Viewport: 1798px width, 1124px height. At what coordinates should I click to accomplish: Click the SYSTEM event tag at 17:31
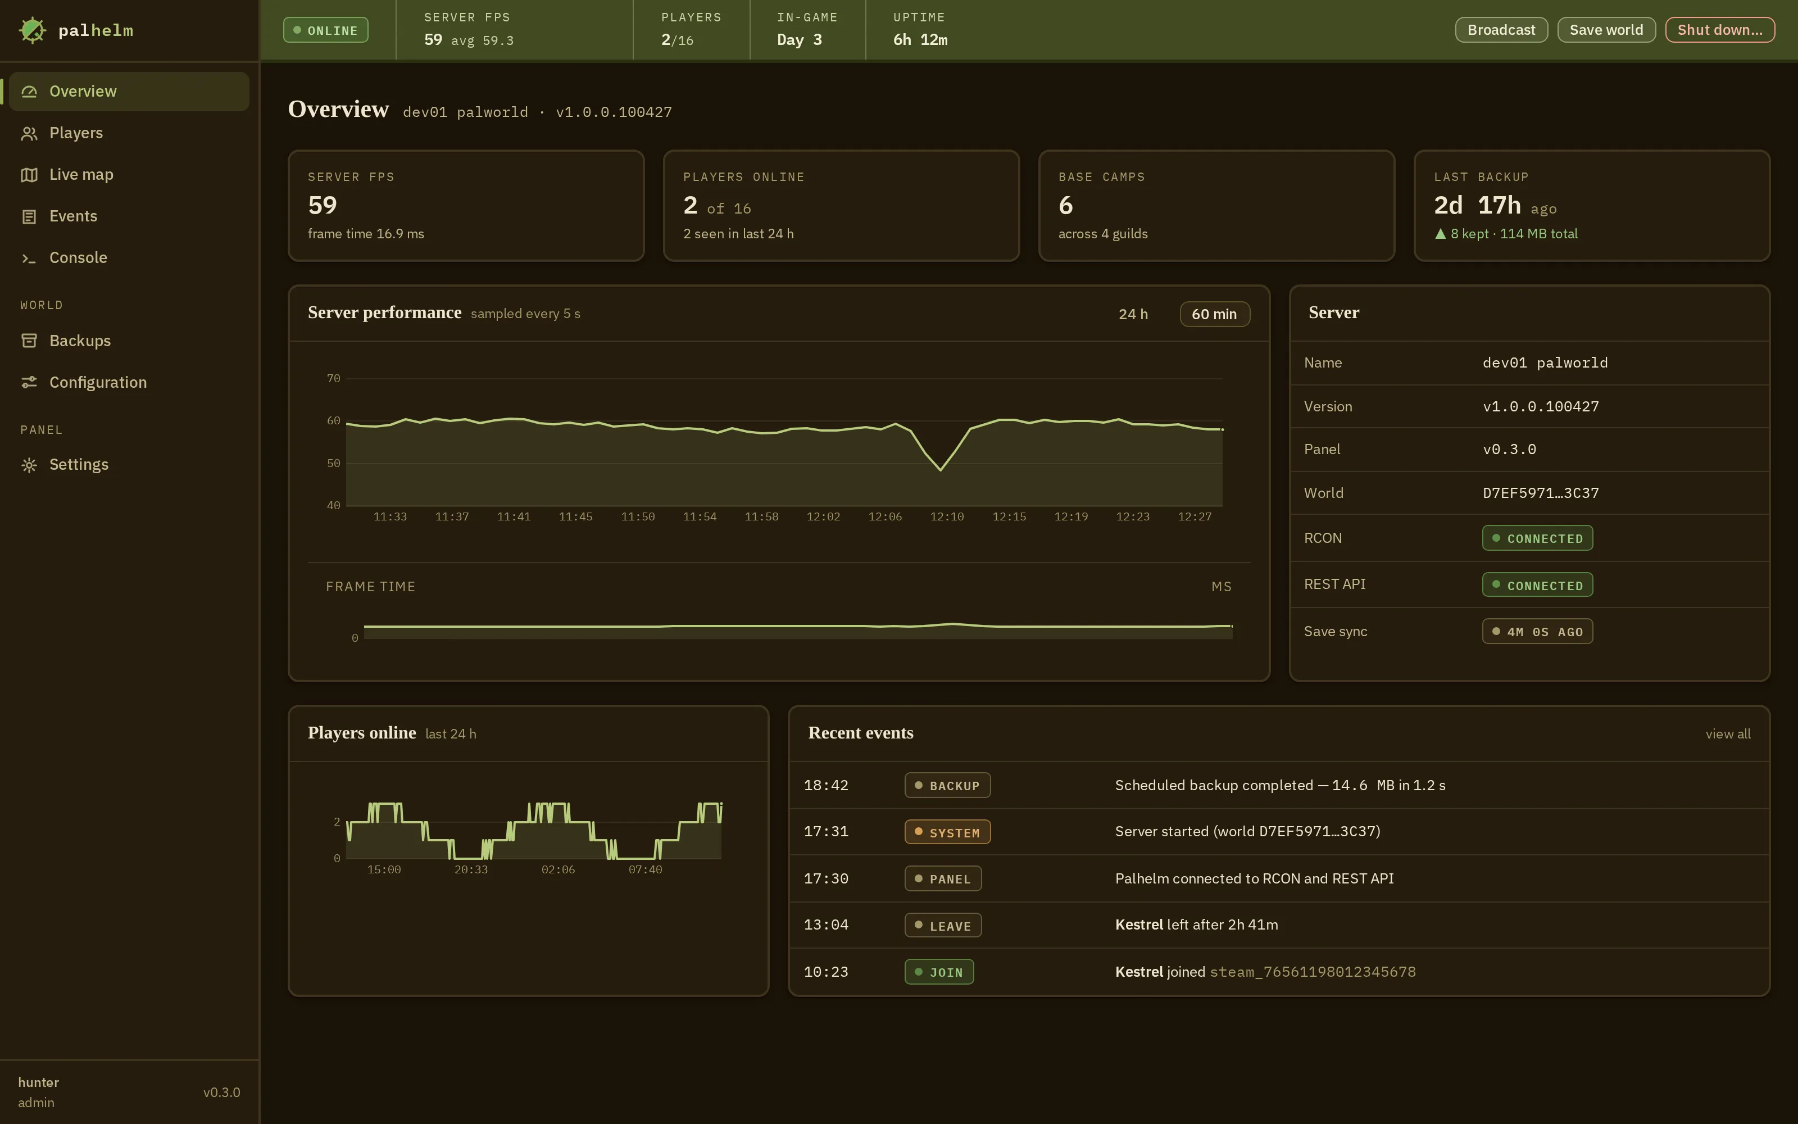click(947, 832)
